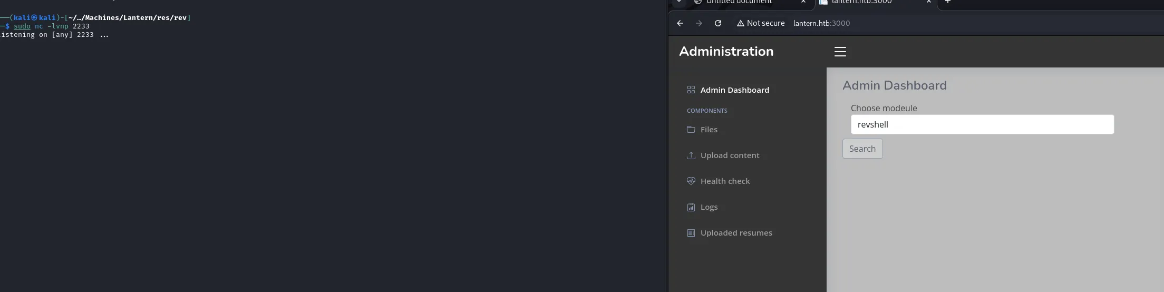Open Admin Dashboard in the sidebar
Image resolution: width=1164 pixels, height=292 pixels.
click(735, 90)
